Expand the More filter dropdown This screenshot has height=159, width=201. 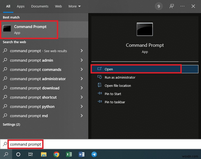coord(75,6)
